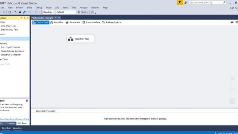Viewport: 238px width, 134px height.
Task: Open the feedback icon beside Quick Launch
Action: pos(186,3)
